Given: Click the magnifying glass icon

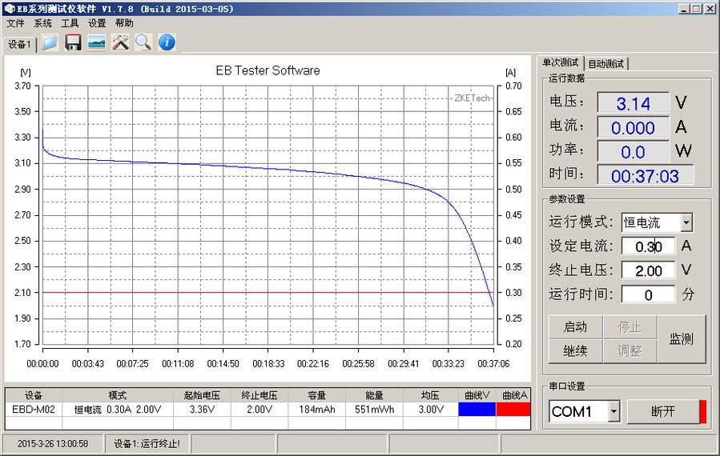Looking at the screenshot, I should click(143, 42).
